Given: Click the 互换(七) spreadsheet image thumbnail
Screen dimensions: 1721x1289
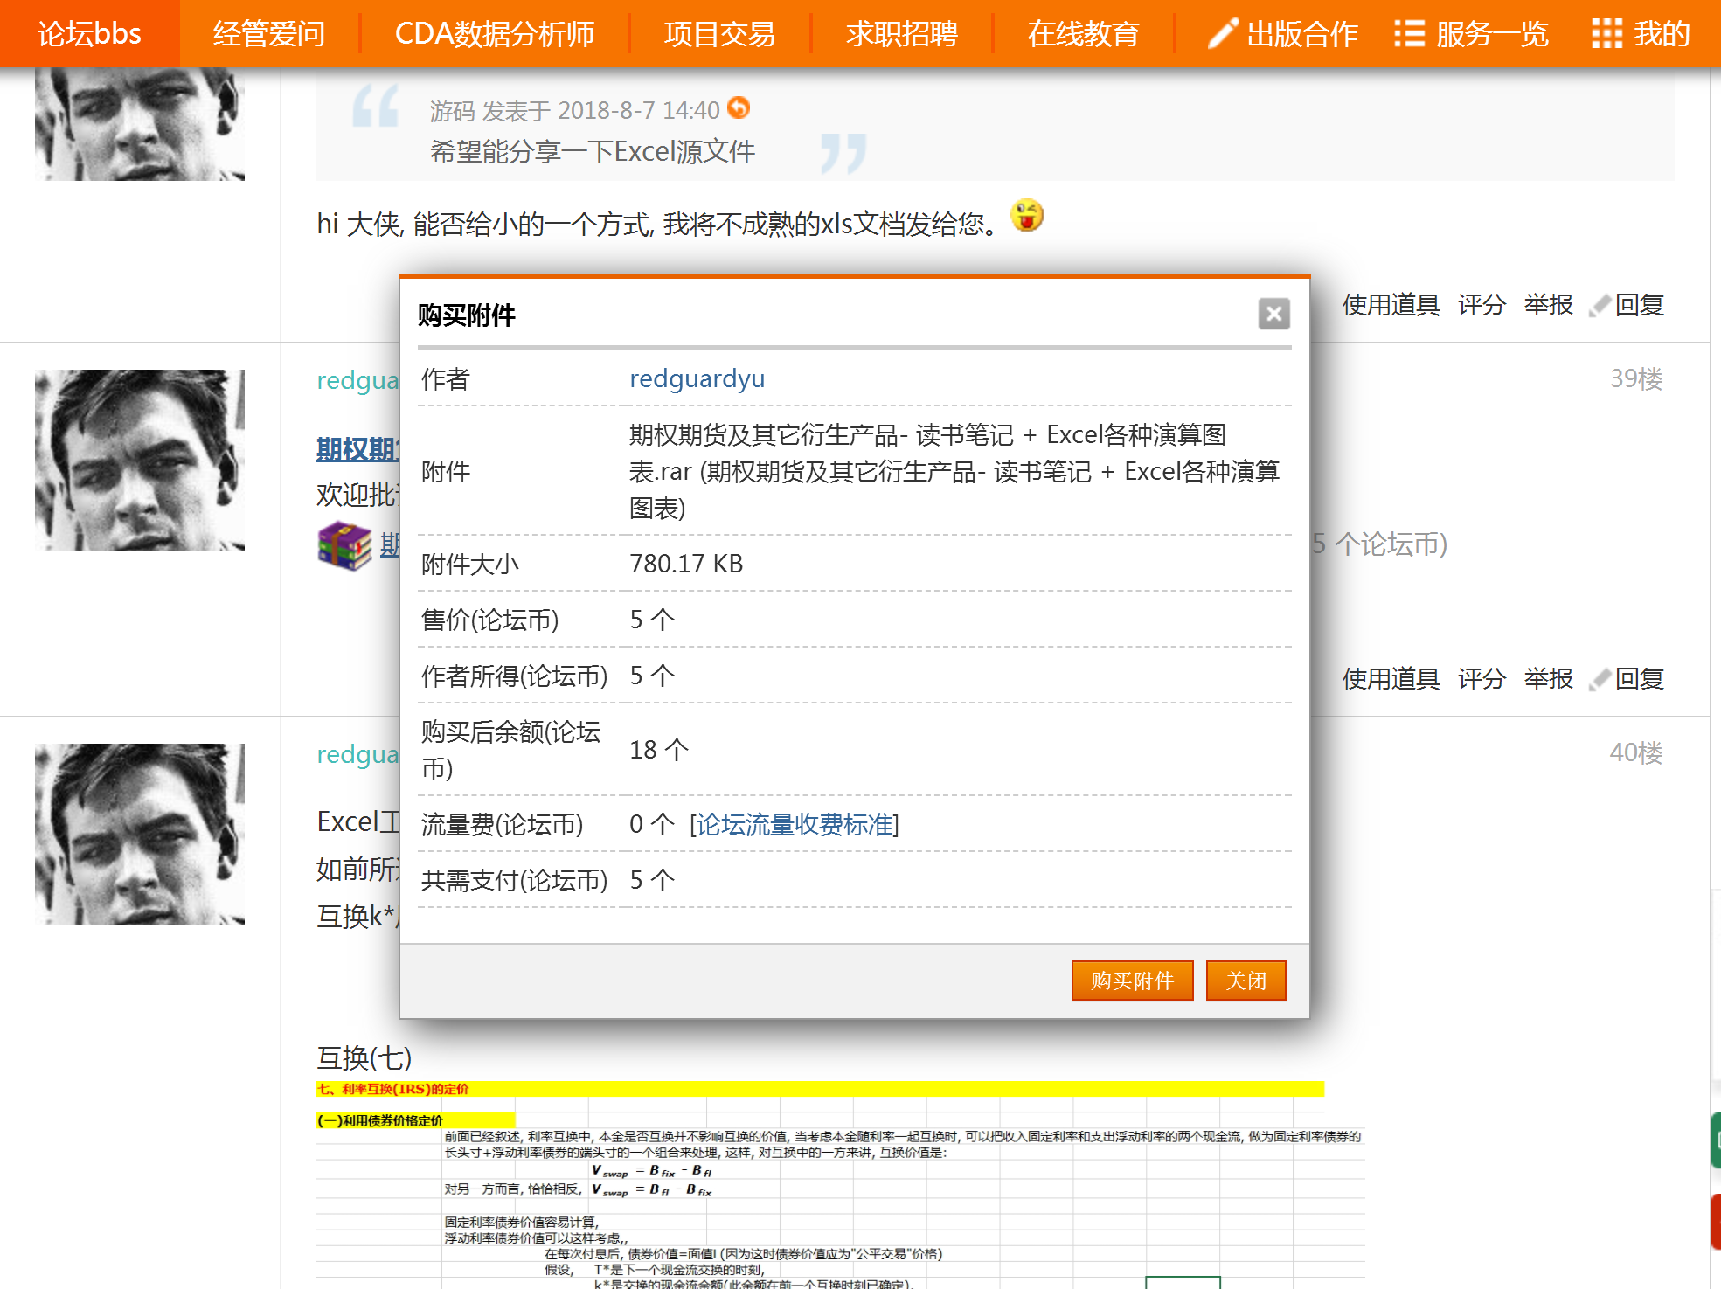Looking at the screenshot, I should pos(839,1184).
